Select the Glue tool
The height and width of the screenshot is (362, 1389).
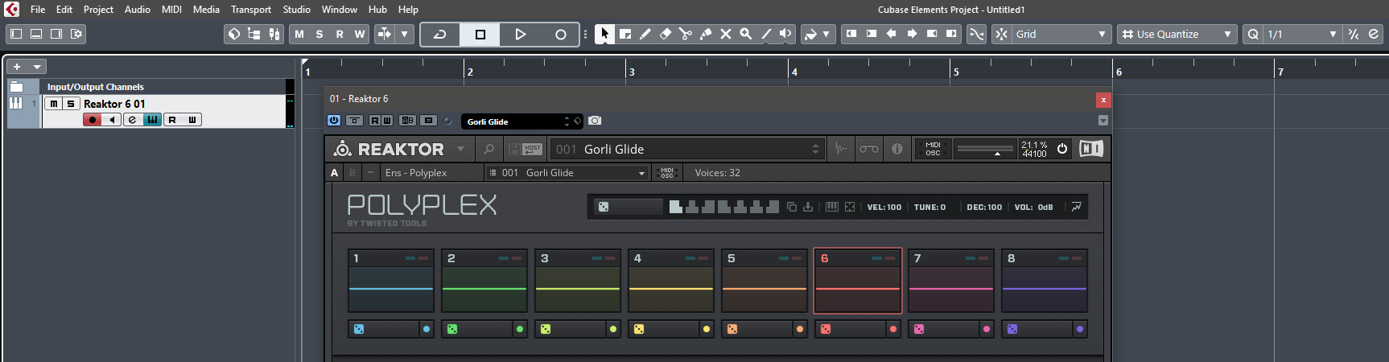[706, 34]
